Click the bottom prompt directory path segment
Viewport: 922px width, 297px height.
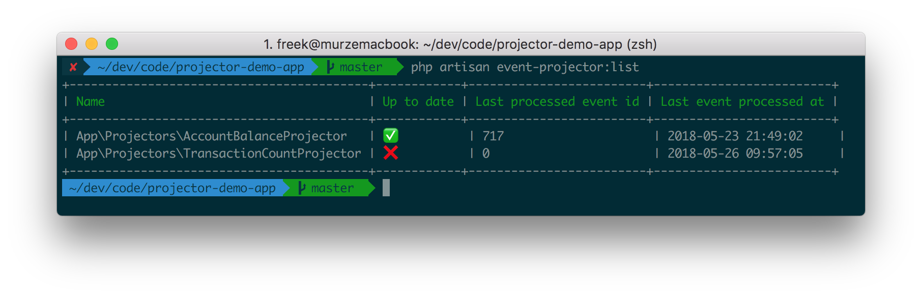pos(172,188)
